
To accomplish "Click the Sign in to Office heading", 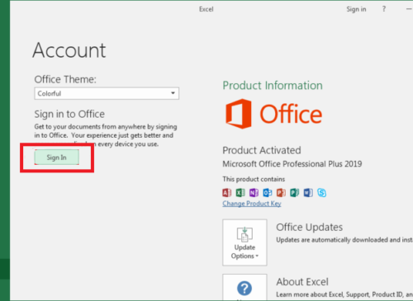I will pos(69,114).
